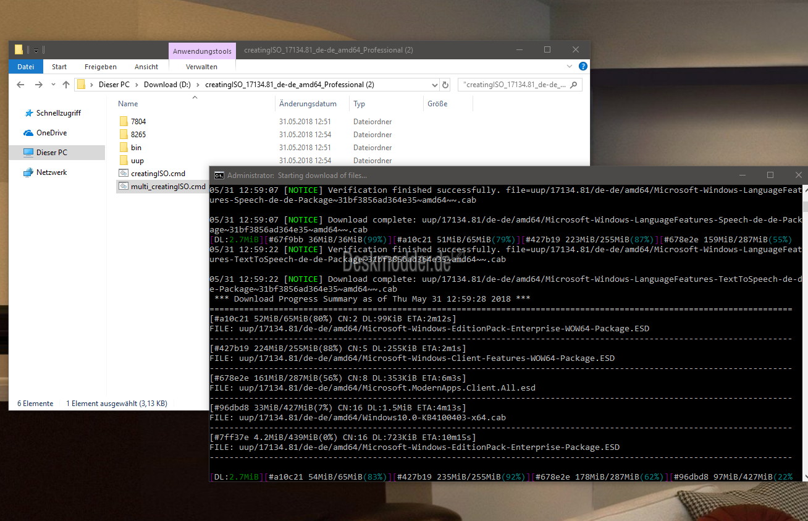Go forward with the right arrow button

tap(39, 85)
